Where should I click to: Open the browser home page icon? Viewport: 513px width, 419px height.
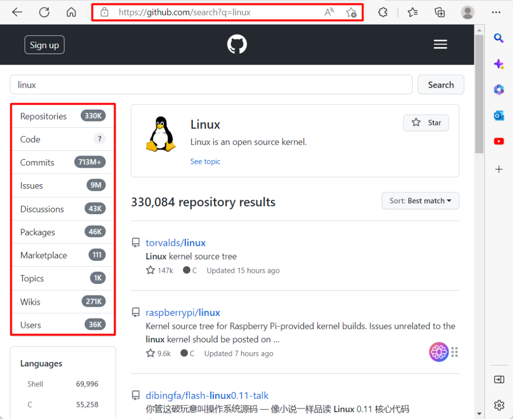click(x=71, y=13)
